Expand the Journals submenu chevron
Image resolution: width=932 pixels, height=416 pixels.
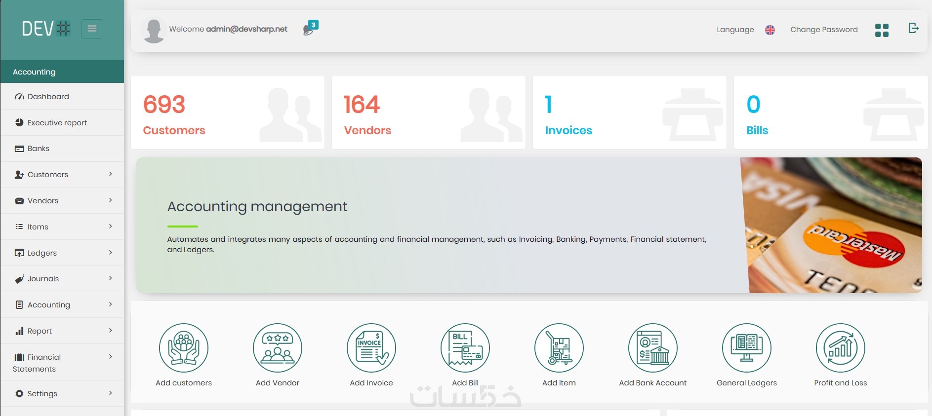tap(111, 278)
